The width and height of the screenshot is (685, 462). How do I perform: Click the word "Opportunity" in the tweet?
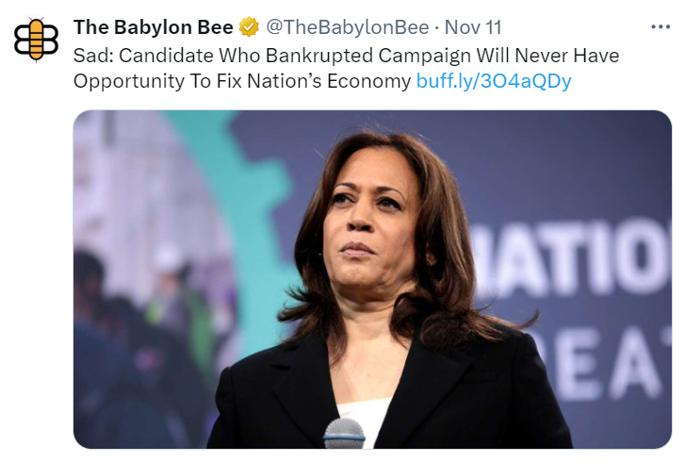(x=128, y=81)
